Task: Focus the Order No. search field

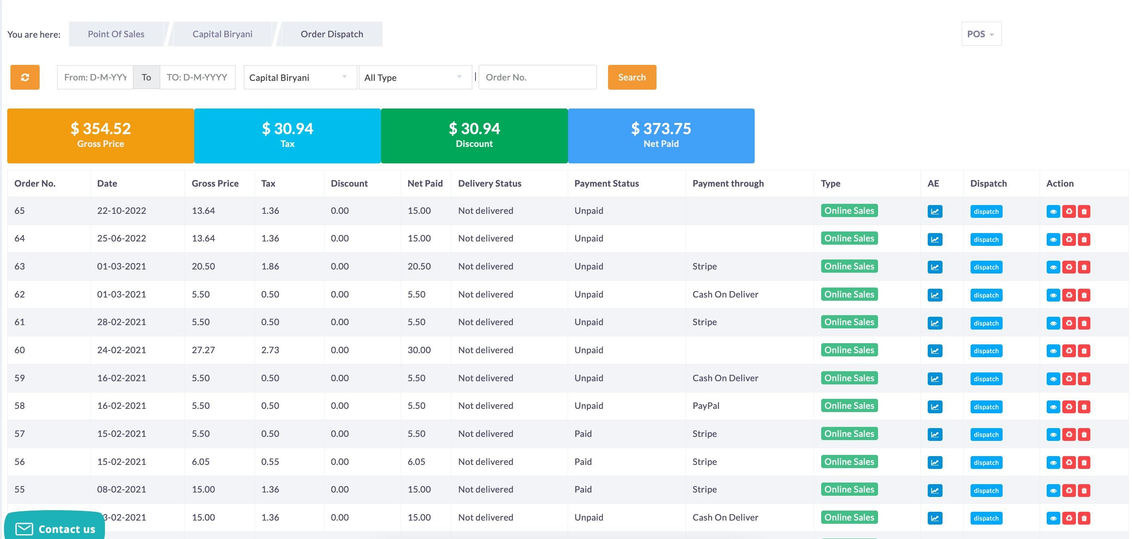Action: 537,77
